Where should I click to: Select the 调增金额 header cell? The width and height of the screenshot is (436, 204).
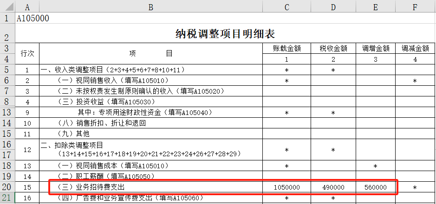pos(375,49)
